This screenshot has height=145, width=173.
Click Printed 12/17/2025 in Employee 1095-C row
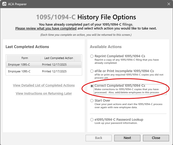coord(54,71)
